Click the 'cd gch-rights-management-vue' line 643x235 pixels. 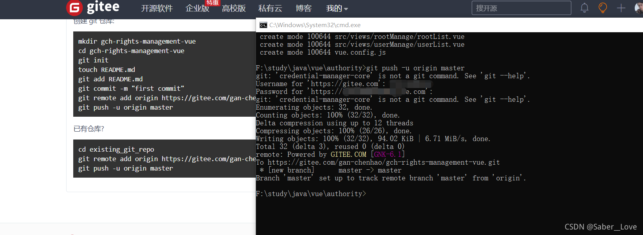click(131, 51)
